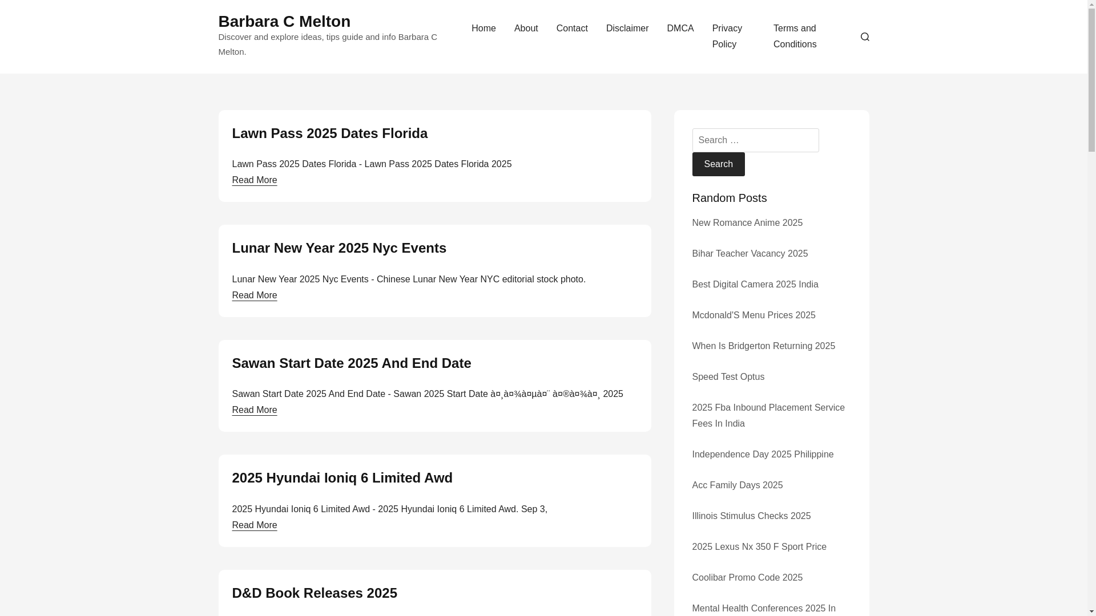The width and height of the screenshot is (1096, 616).
Task: Focus the sidebar Search input field
Action: pyautogui.click(x=755, y=140)
